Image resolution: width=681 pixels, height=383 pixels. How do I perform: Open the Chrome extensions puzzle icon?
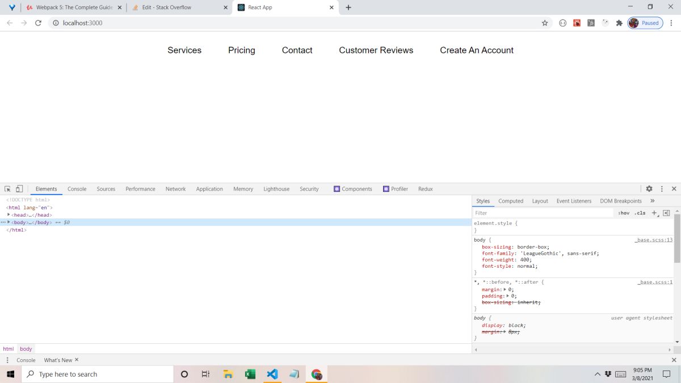coord(619,23)
